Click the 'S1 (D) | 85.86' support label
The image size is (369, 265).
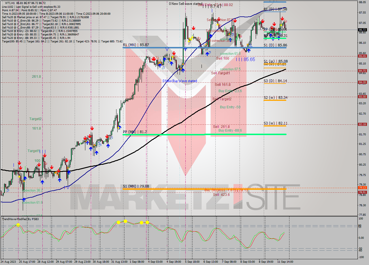pos(276,46)
